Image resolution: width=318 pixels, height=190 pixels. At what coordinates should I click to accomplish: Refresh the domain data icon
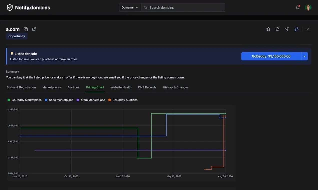tap(277, 29)
